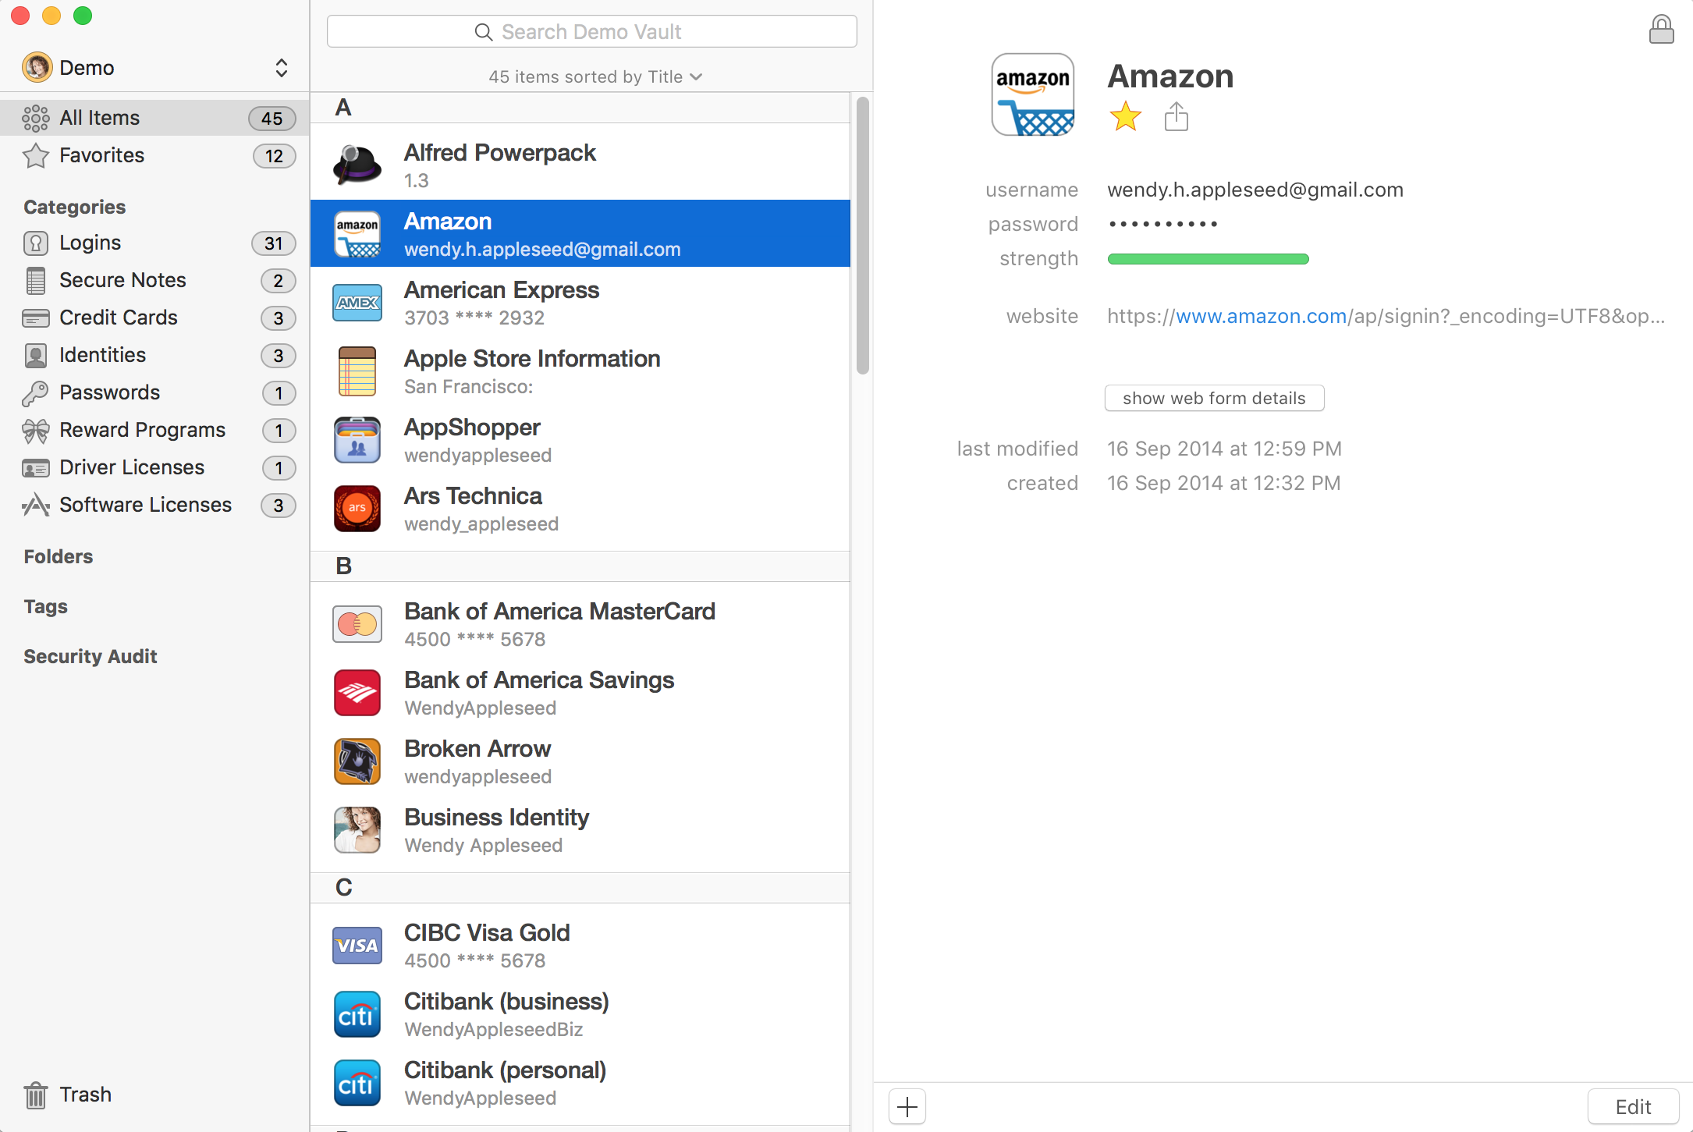Open the Identities category
Viewport: 1693px width, 1132px height.
point(154,355)
